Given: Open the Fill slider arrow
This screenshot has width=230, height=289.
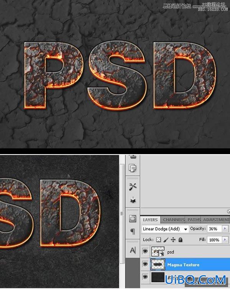Looking at the screenshot, I should pos(225,240).
